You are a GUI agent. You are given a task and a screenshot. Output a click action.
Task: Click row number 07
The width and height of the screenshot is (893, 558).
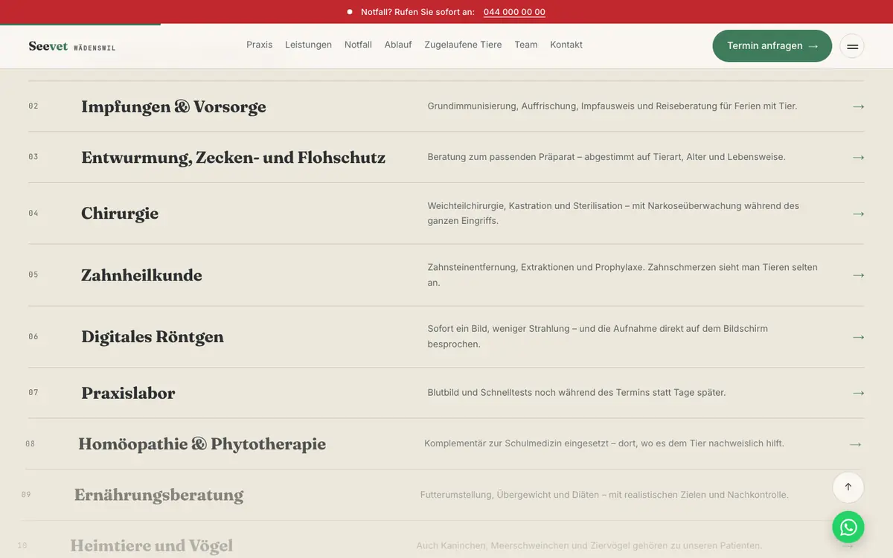33,393
